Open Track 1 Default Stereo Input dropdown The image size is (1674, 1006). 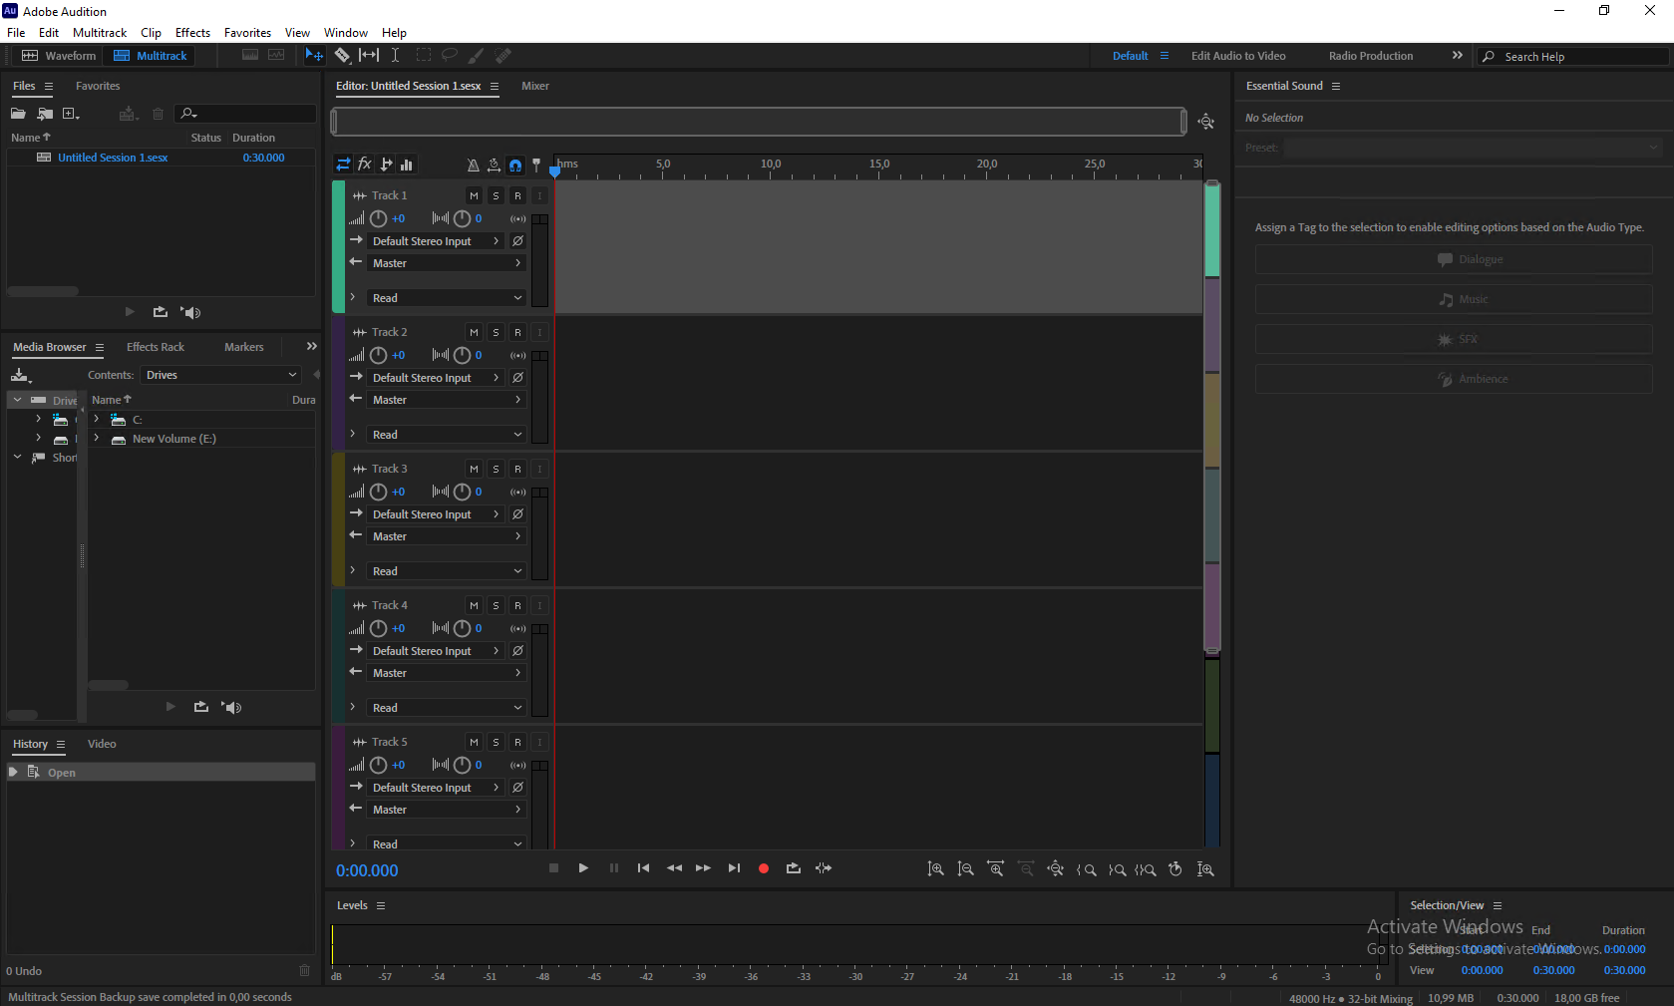(436, 241)
